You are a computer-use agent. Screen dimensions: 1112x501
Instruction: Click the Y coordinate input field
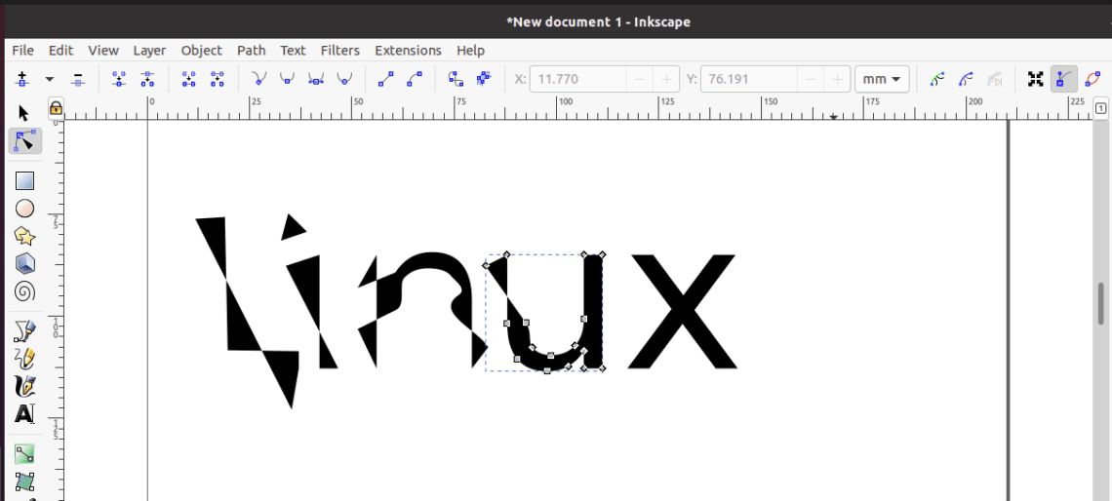click(749, 79)
